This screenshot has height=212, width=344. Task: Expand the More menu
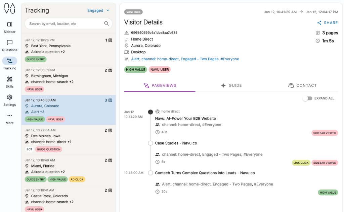(x=9, y=116)
